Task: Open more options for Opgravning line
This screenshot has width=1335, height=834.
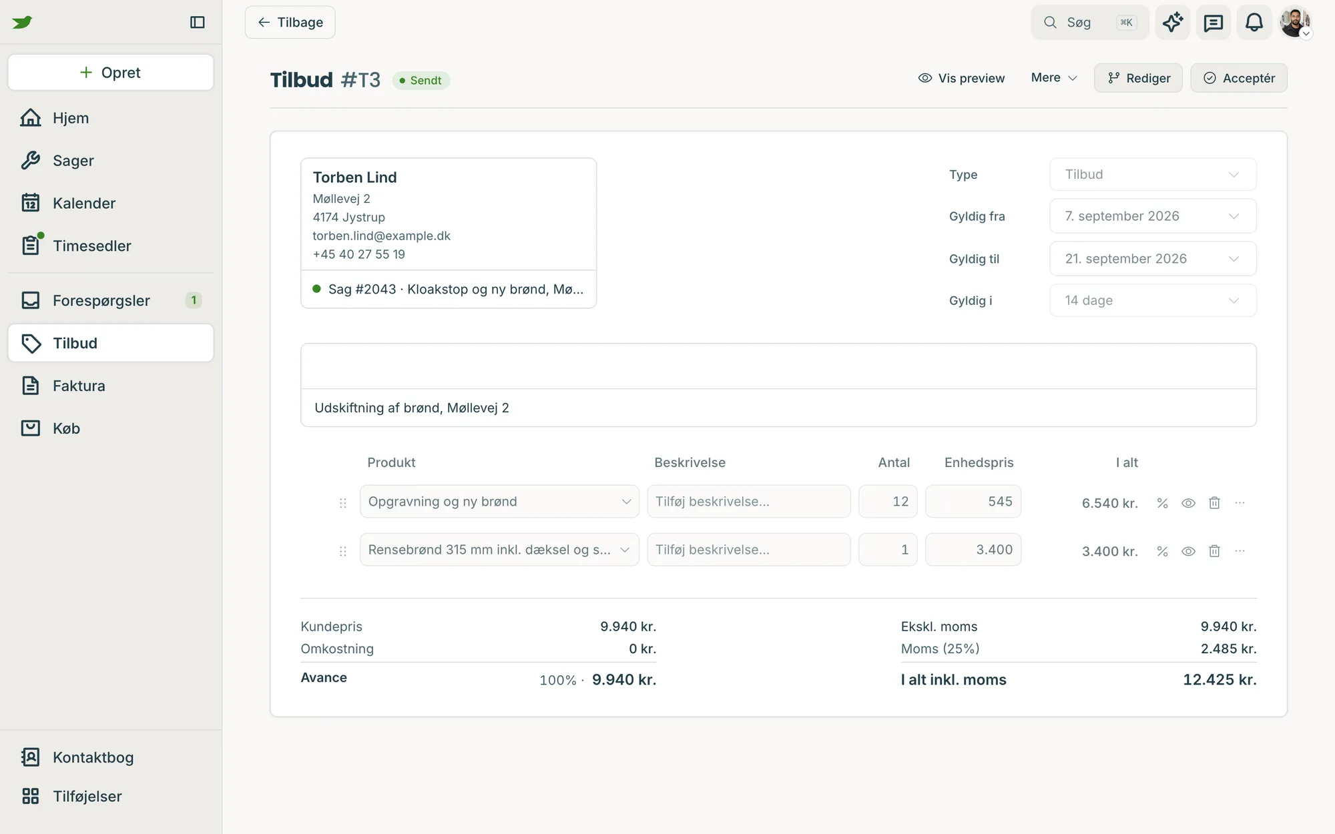Action: tap(1240, 503)
